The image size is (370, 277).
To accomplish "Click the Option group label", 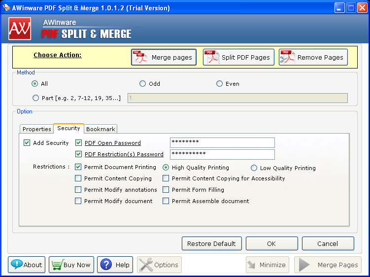I will (x=25, y=111).
